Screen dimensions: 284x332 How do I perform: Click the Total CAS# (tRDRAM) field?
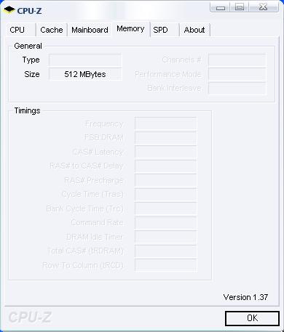[165, 251]
